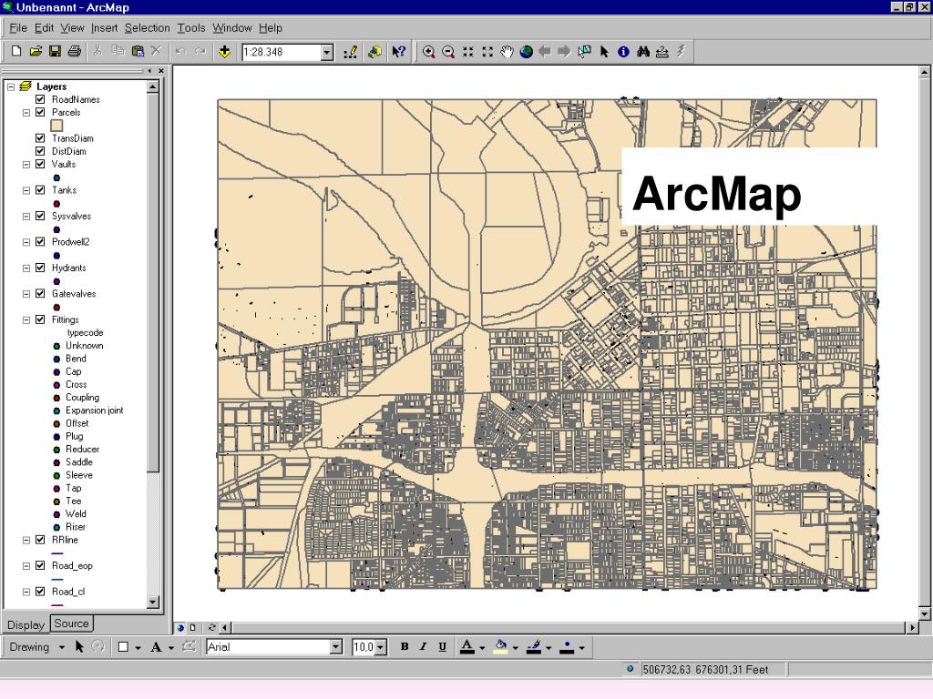
Task: Click the Print icon
Action: [75, 52]
